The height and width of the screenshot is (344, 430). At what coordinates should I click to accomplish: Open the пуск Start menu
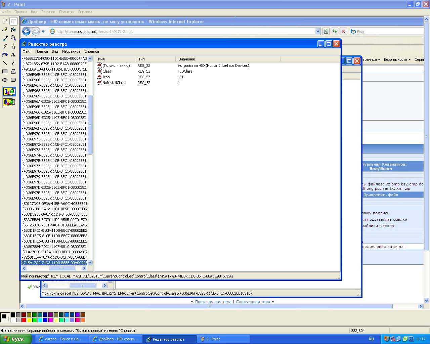pos(16,339)
